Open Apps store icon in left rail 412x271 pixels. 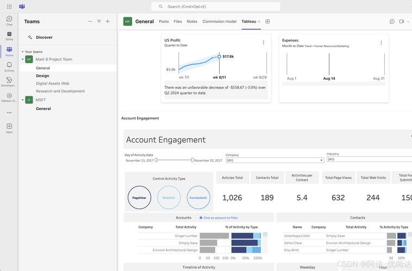(9, 128)
